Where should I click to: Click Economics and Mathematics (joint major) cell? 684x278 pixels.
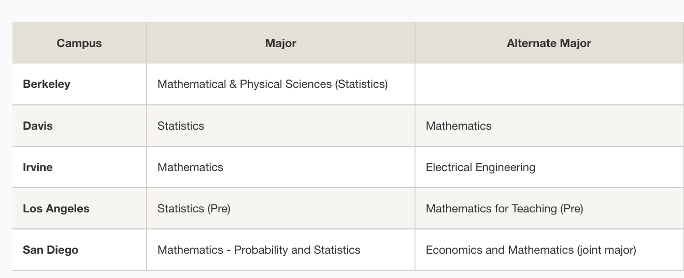pos(531,250)
